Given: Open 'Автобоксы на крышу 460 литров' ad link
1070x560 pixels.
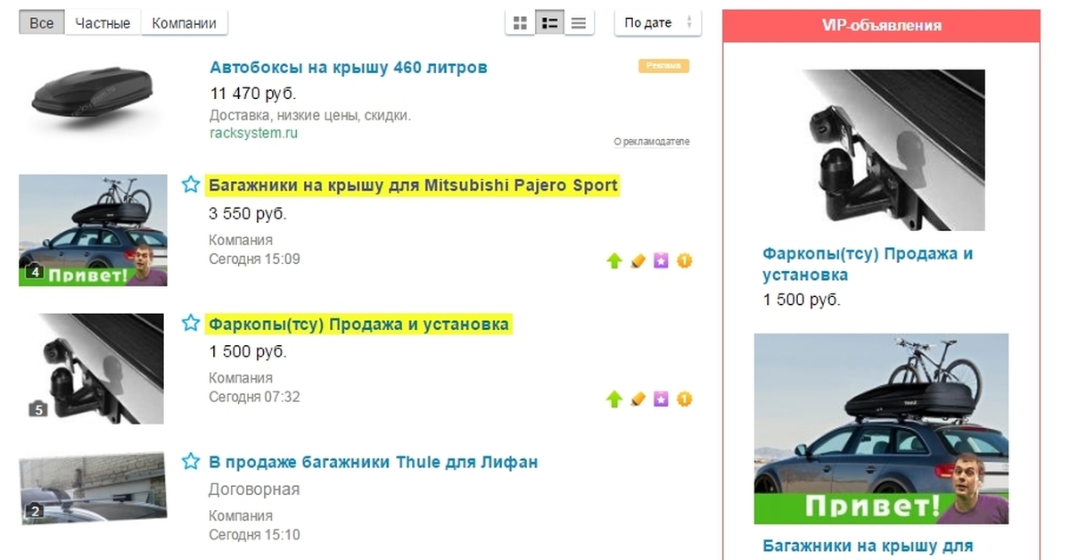Looking at the screenshot, I should [348, 68].
